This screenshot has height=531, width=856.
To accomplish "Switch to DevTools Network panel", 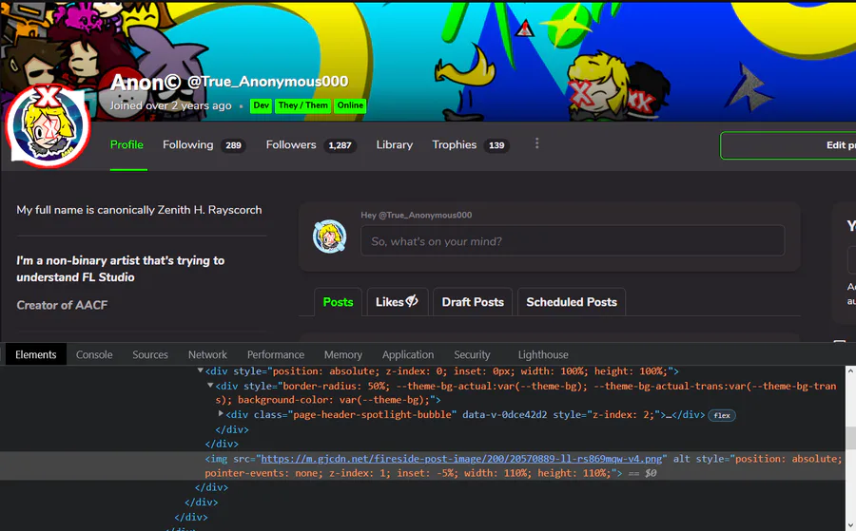I will [x=207, y=354].
